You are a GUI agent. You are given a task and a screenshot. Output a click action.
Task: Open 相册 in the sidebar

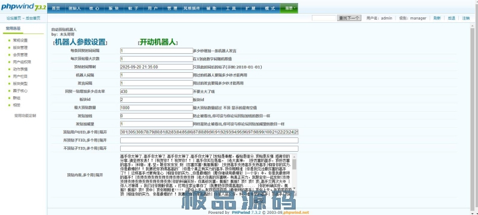tap(17, 105)
